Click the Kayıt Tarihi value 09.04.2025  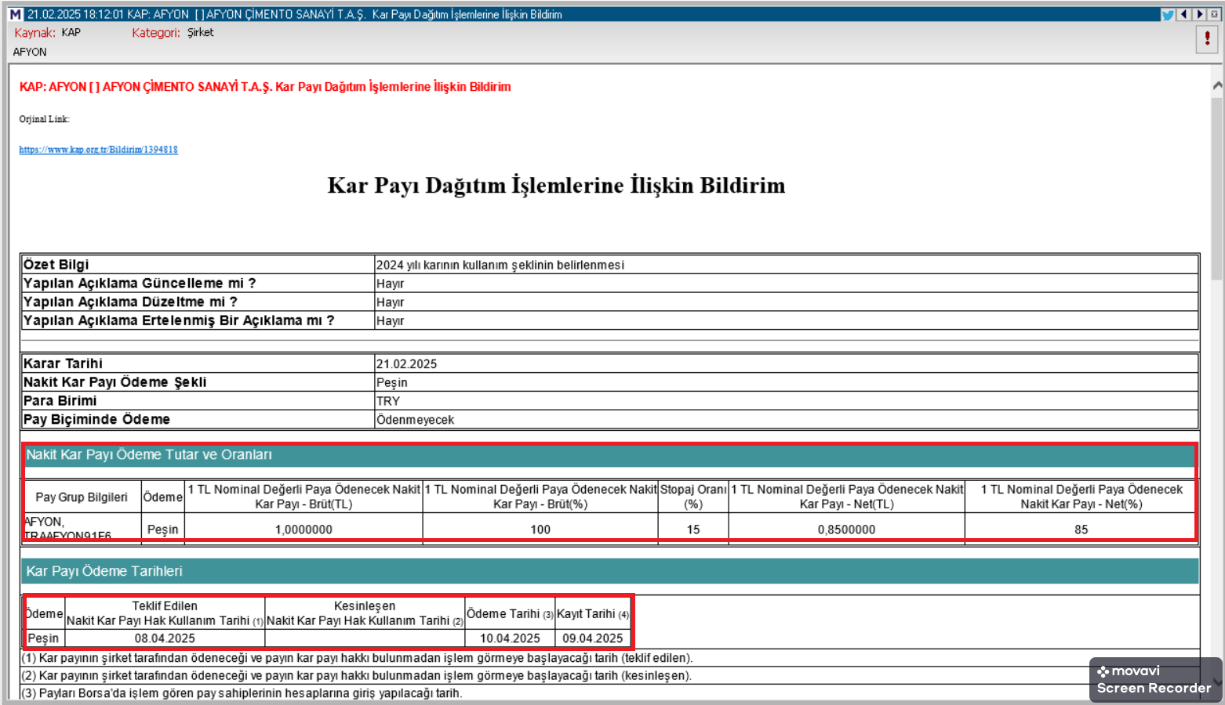pyautogui.click(x=592, y=638)
